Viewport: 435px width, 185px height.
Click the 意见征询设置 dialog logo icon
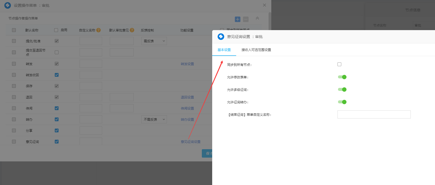pyautogui.click(x=221, y=37)
